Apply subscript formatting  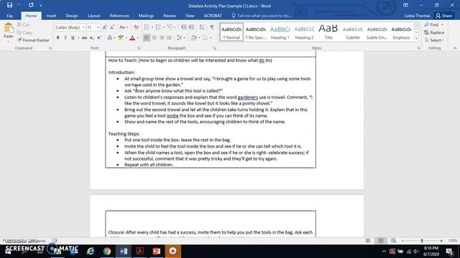click(x=92, y=38)
